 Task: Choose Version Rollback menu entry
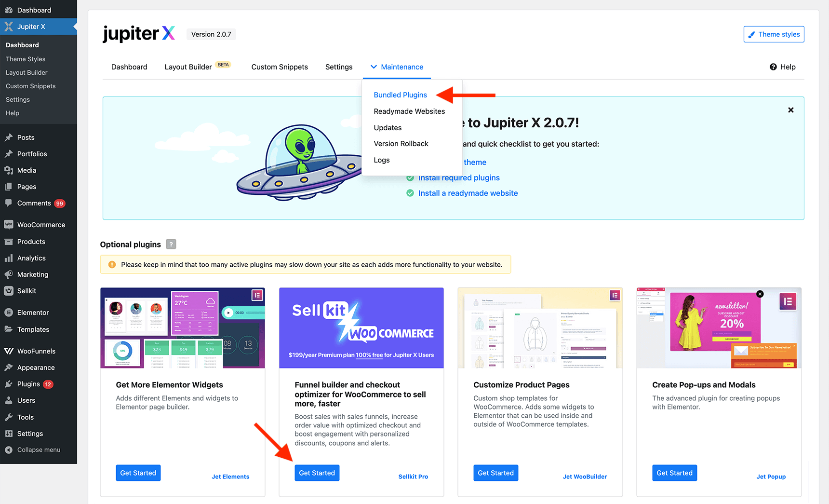point(401,144)
